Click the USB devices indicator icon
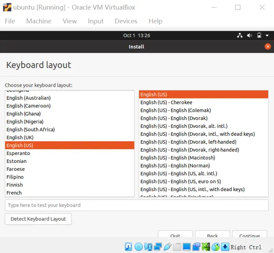This screenshot has height=253, width=274. (x=168, y=247)
